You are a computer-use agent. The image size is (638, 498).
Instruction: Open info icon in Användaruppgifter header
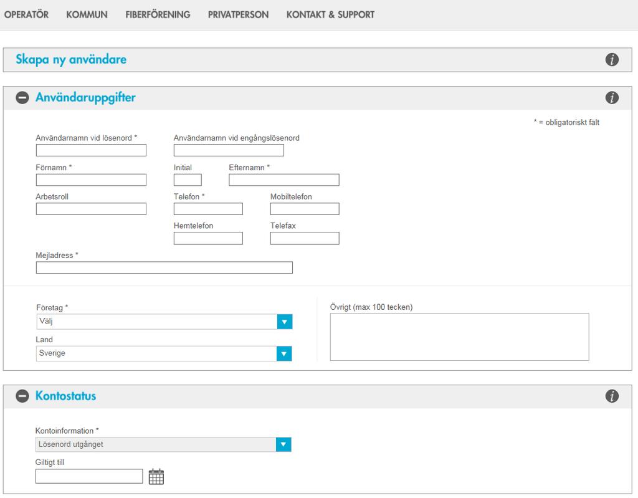click(612, 98)
